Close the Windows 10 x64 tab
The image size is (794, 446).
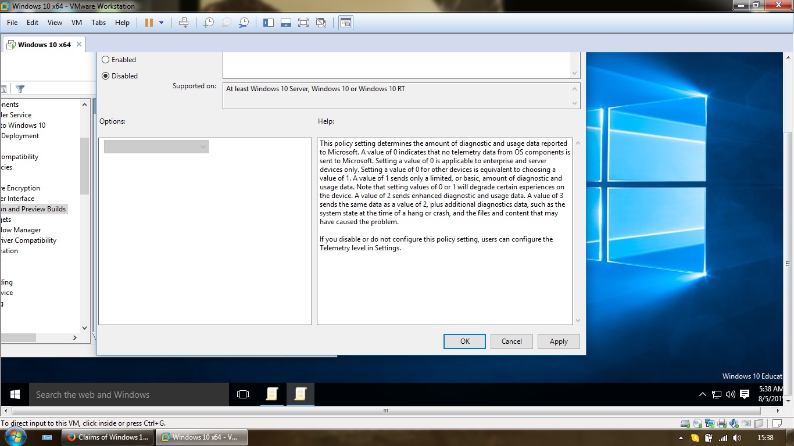pyautogui.click(x=80, y=44)
